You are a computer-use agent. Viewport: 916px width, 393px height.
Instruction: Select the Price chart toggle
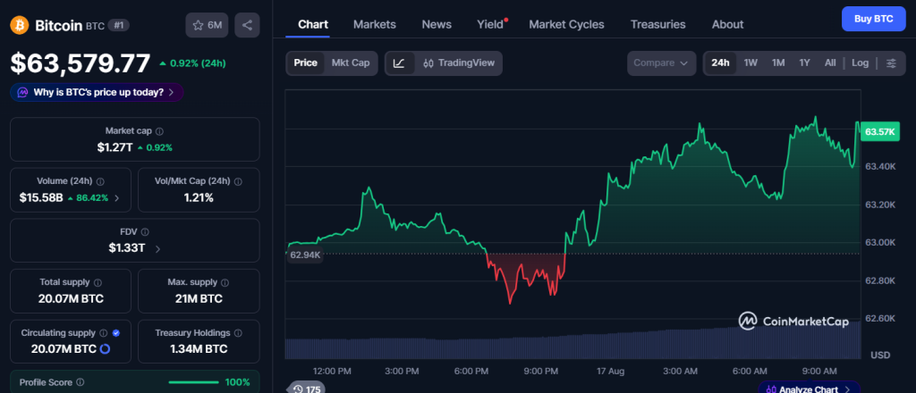306,63
